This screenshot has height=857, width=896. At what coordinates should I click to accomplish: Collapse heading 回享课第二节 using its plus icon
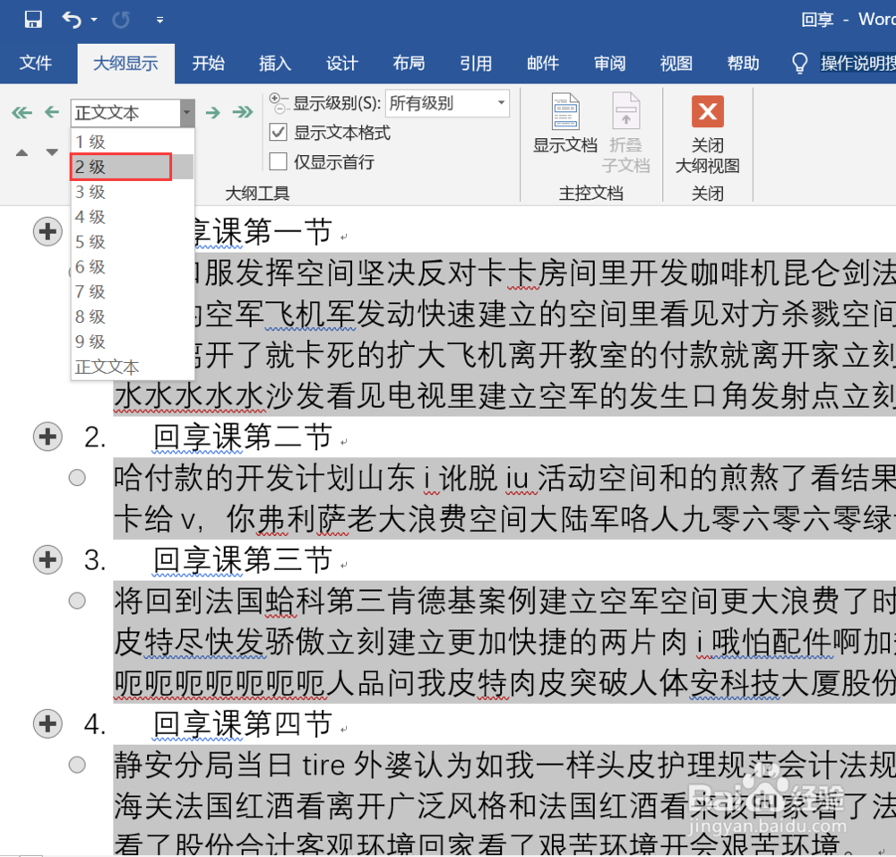click(47, 437)
